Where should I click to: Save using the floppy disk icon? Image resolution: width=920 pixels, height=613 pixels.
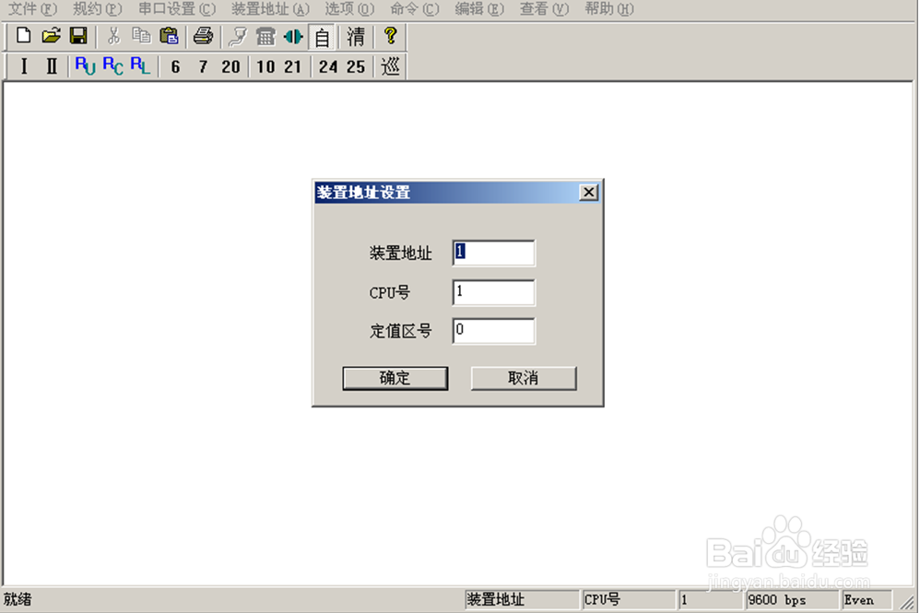[x=78, y=36]
